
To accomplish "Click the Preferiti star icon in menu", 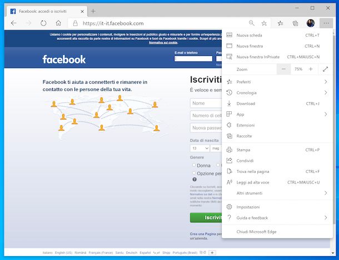I will (229, 81).
